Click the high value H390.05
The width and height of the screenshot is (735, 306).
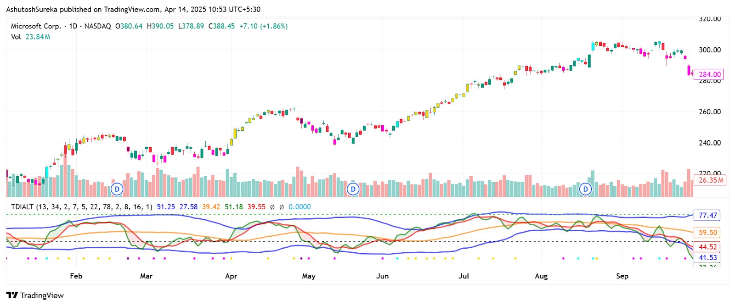[x=160, y=26]
